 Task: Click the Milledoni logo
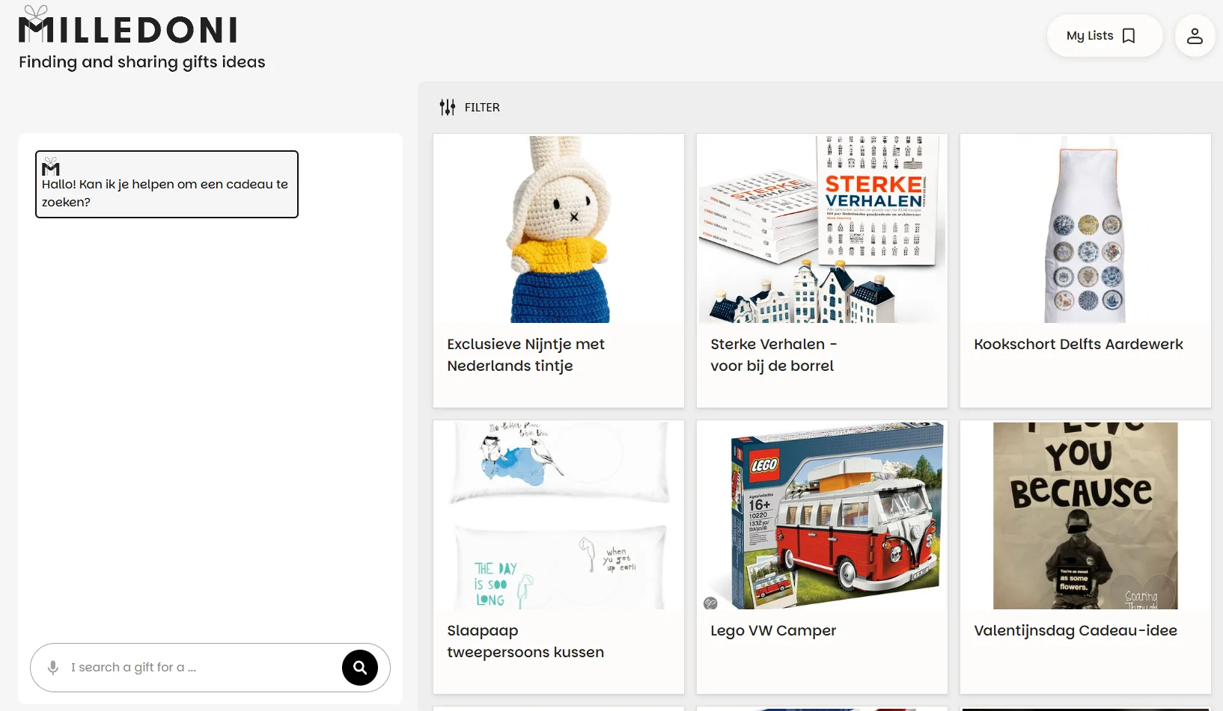[128, 25]
